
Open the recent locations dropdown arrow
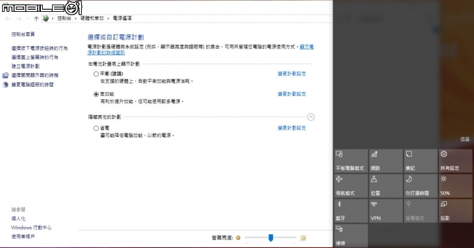tap(28, 18)
